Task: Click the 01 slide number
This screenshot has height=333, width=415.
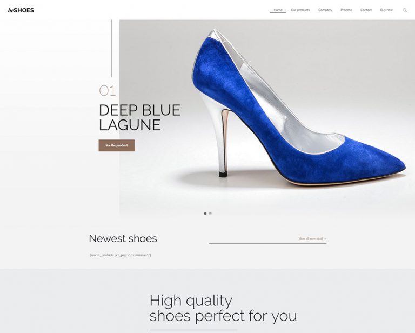Action: [107, 91]
